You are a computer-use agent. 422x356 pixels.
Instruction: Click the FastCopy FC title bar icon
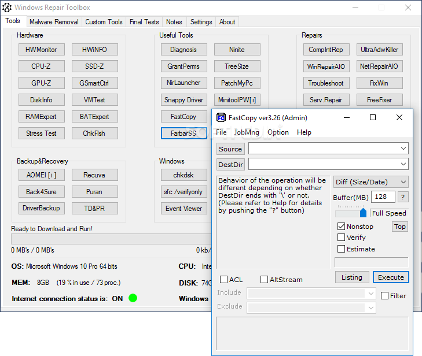221,117
